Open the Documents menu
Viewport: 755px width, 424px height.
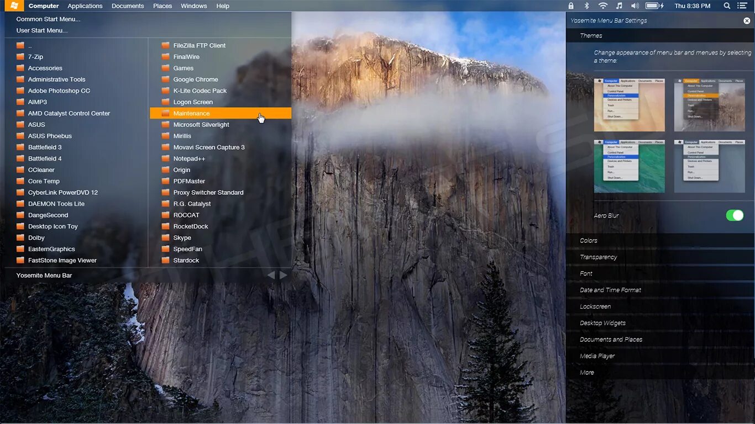128,6
